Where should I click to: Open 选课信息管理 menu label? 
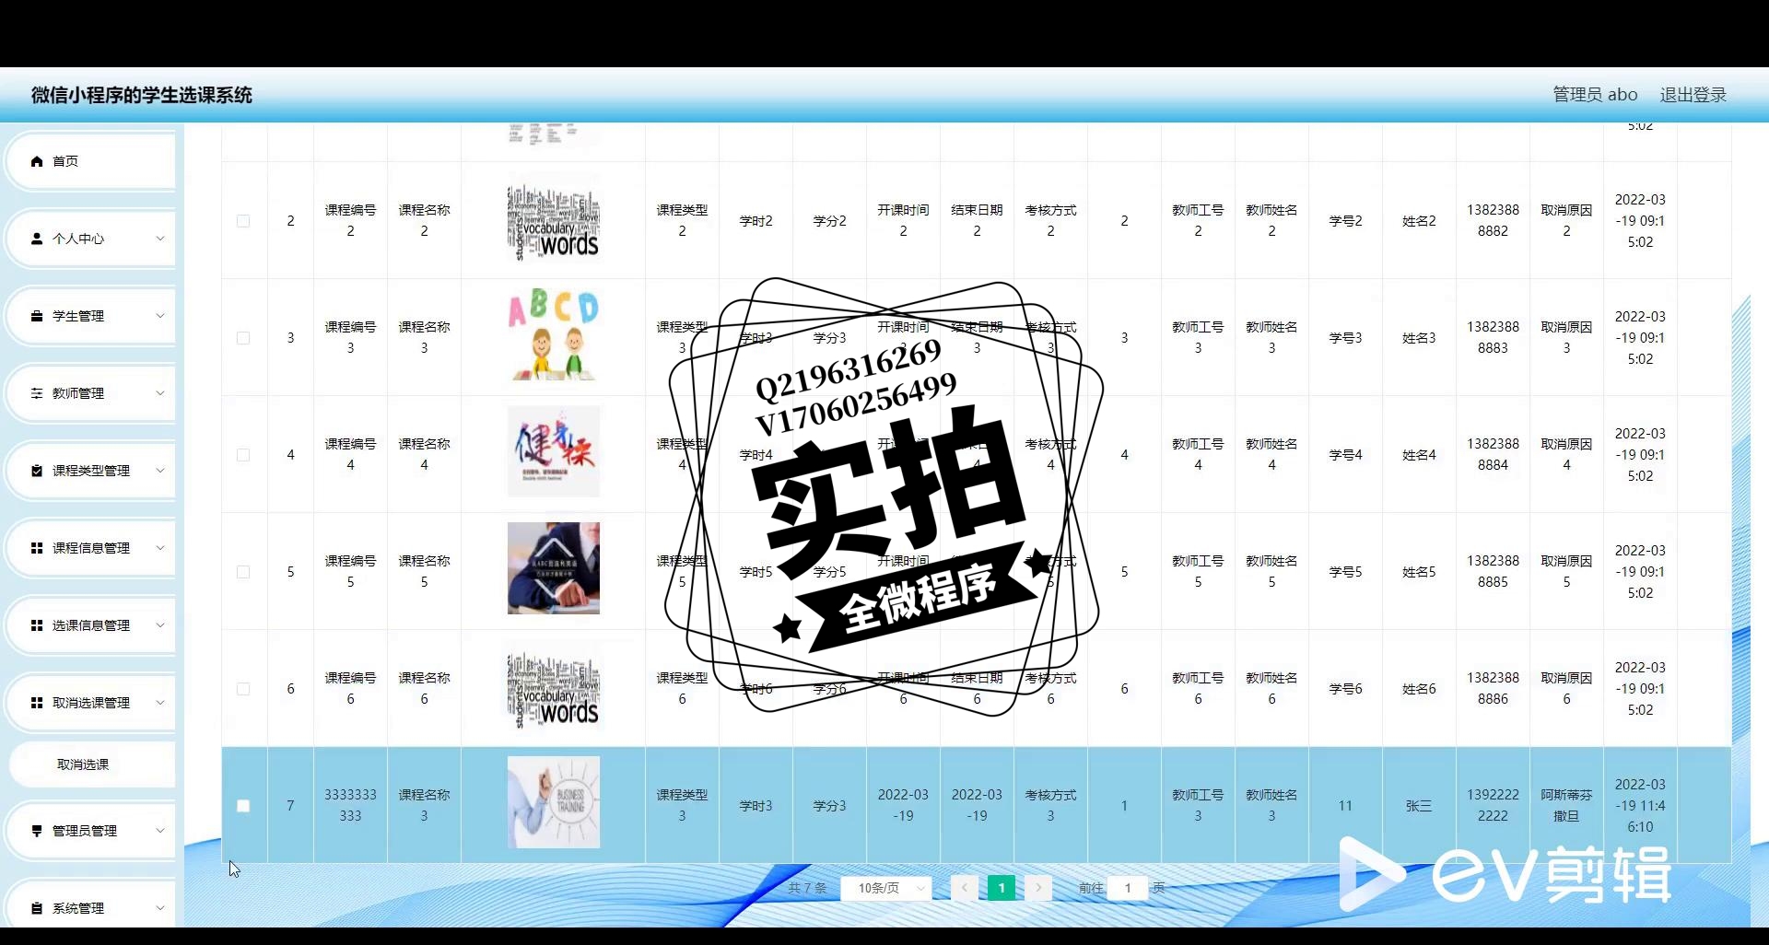click(x=91, y=625)
